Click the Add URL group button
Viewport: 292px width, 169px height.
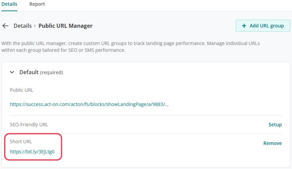(x=263, y=26)
